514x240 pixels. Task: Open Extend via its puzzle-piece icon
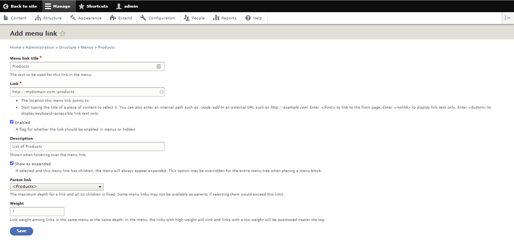[x=112, y=18]
